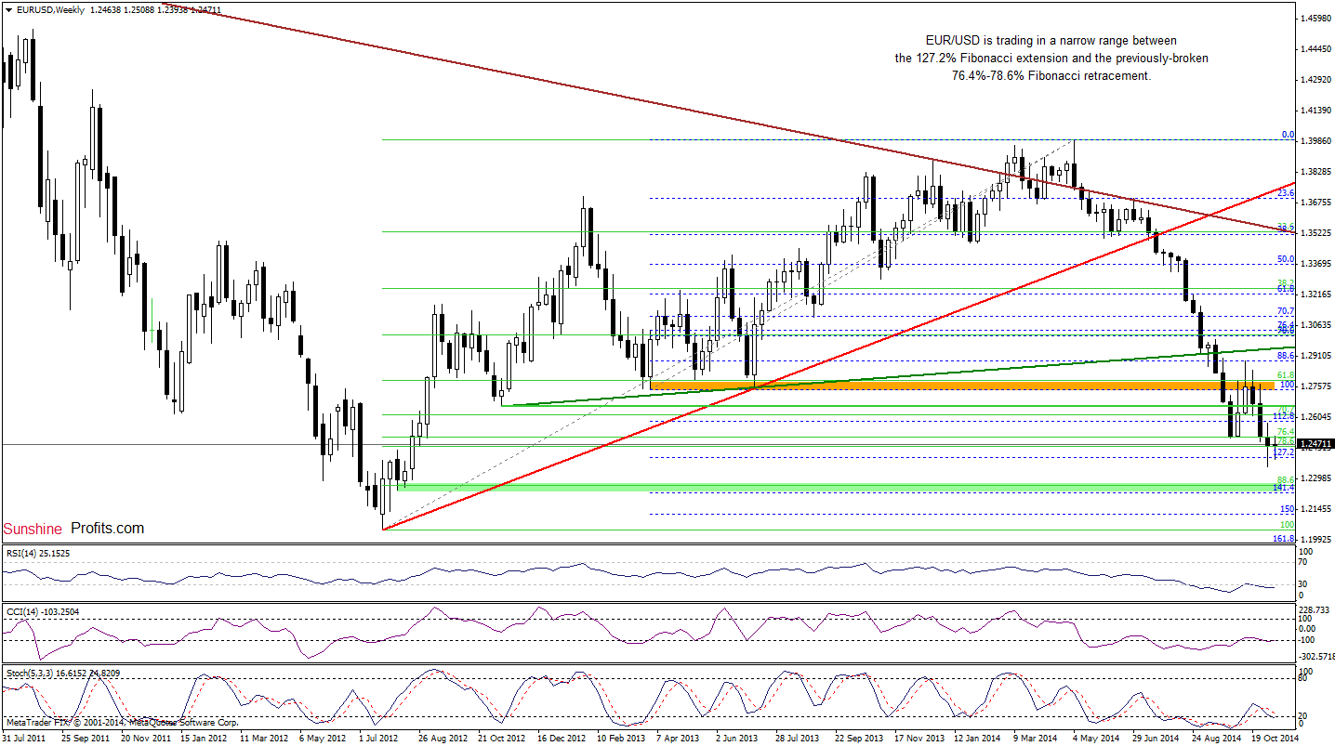Click the annotation line '76.4%-78.6% Fibonacci retracement.'
The image size is (1335, 746).
pos(1051,76)
